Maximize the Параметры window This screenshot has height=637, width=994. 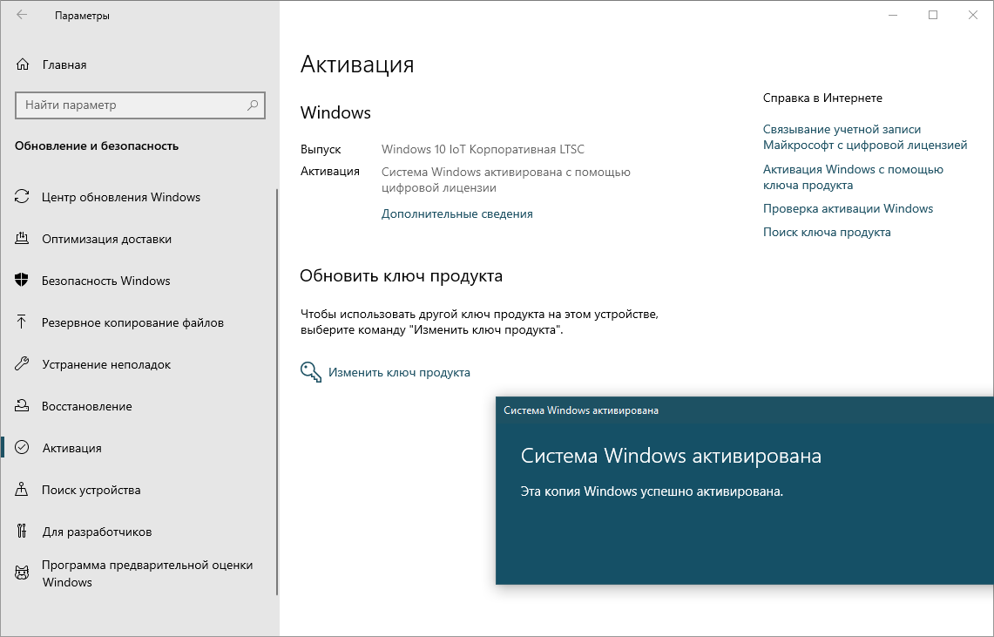[x=932, y=15]
